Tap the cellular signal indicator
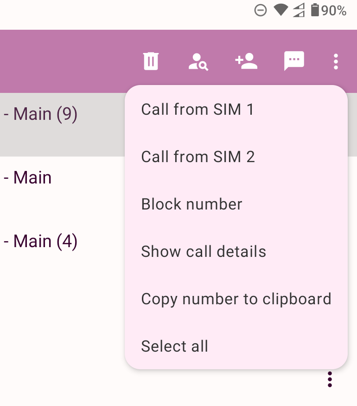The height and width of the screenshot is (406, 357). (x=299, y=10)
